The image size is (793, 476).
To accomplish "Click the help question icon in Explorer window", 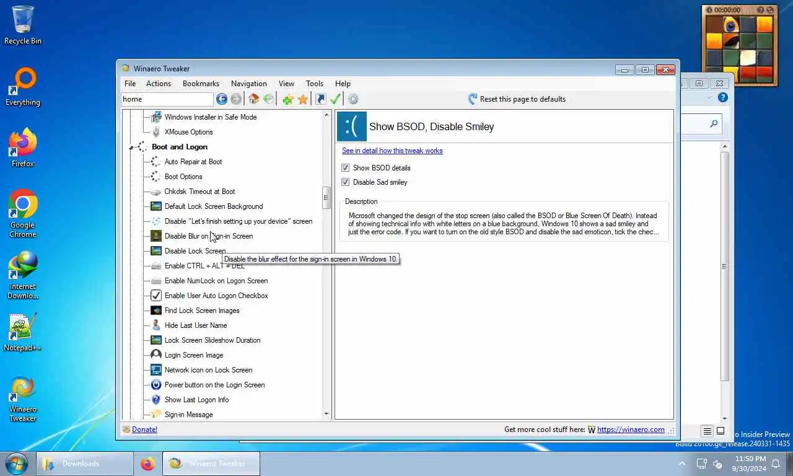I will [722, 97].
